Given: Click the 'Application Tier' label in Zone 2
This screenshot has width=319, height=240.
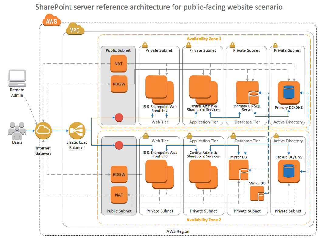Looking at the screenshot, I should tap(204, 141).
